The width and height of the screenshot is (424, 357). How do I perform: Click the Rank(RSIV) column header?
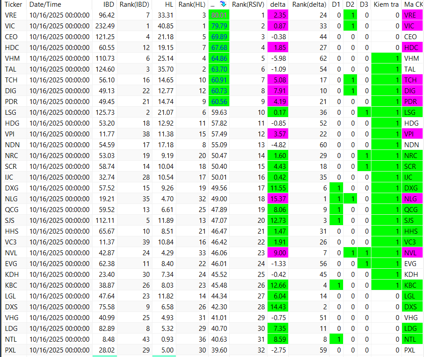point(248,5)
